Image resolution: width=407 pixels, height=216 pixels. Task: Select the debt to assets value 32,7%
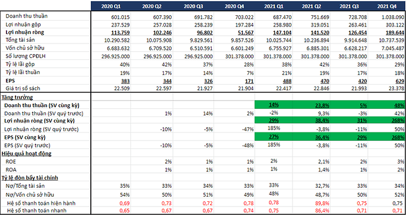(x=322, y=186)
